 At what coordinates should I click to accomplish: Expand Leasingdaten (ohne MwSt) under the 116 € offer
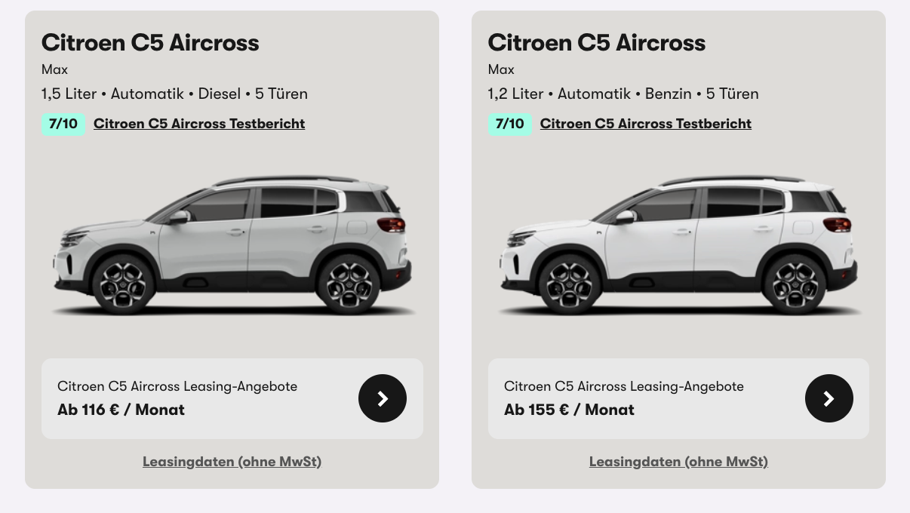(x=232, y=462)
